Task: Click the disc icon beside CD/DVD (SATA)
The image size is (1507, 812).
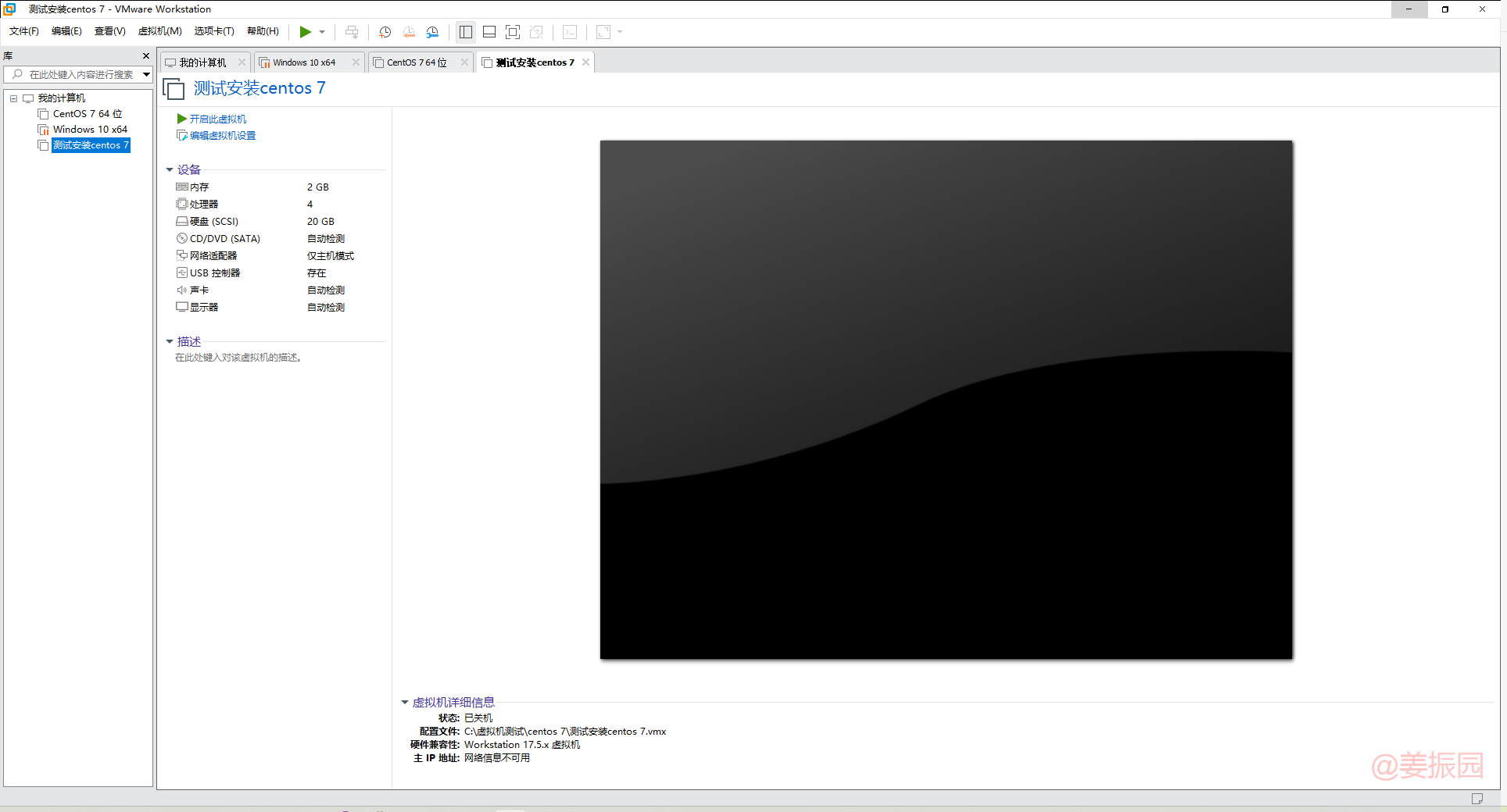Action: 182,238
